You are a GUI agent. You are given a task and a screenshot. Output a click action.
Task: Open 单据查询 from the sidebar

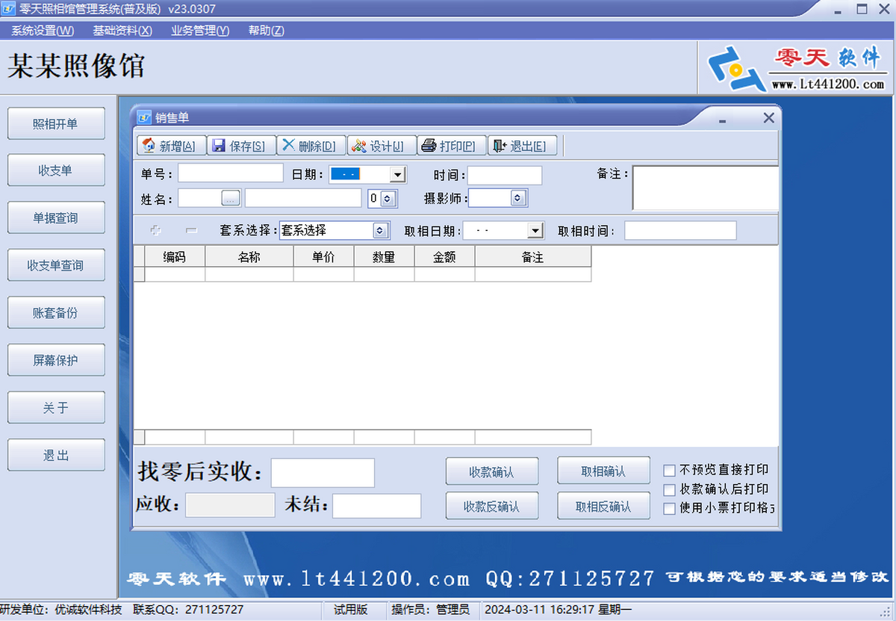tap(56, 218)
